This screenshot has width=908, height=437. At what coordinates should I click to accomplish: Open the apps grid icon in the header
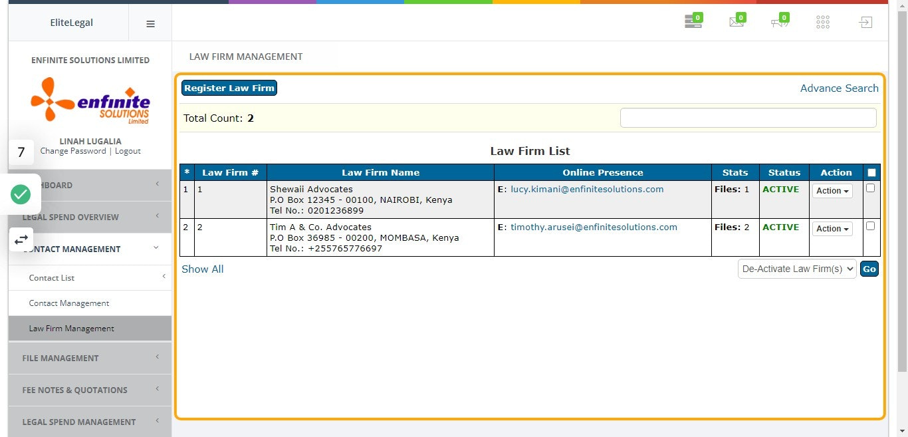point(822,21)
